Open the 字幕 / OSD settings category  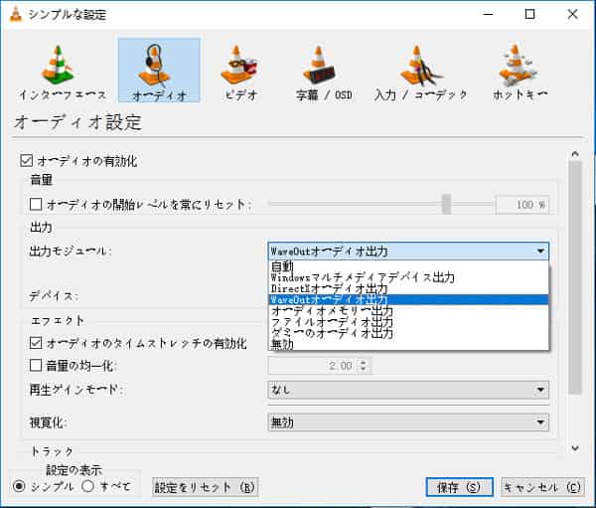[x=324, y=72]
